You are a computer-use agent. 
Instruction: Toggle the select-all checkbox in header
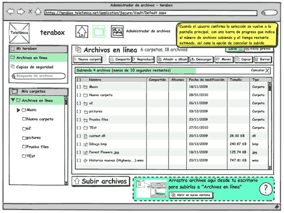pyautogui.click(x=79, y=80)
